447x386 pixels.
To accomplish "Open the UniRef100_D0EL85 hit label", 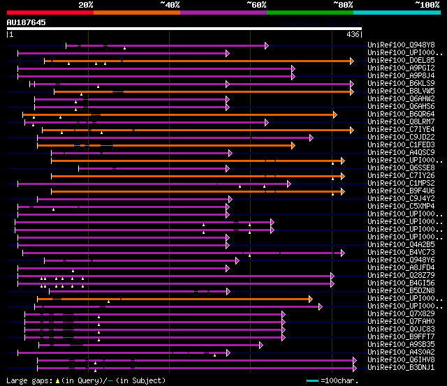I will [401, 61].
